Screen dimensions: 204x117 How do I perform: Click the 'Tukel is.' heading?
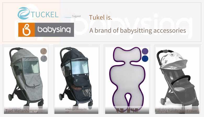[100, 17]
